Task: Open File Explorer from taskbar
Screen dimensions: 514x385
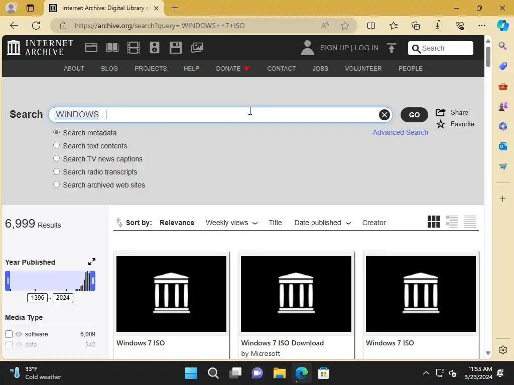Action: pos(279,373)
